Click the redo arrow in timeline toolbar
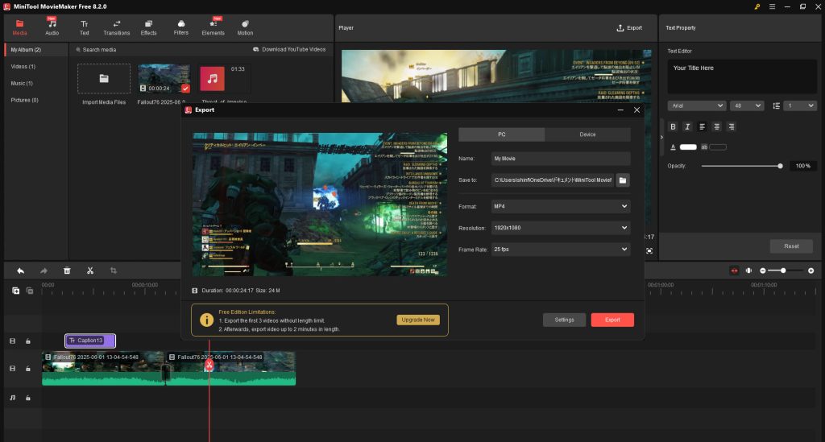The image size is (825, 442). click(44, 271)
